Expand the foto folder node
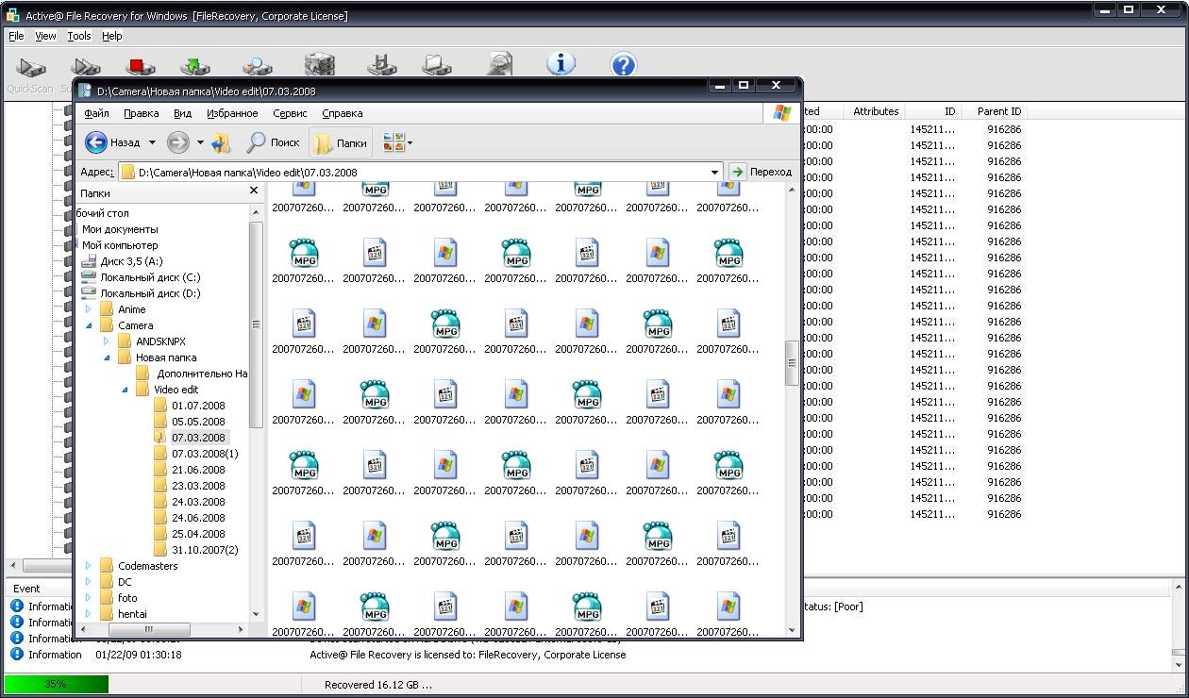The image size is (1189, 698). (89, 598)
